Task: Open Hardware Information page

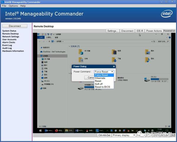Action: [x=13, y=51]
